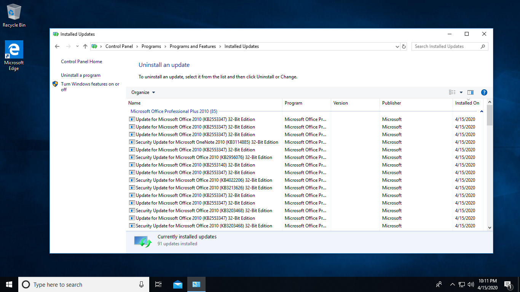The height and width of the screenshot is (292, 520).
Task: Open the Recycle Bin desktop icon
Action: (14, 15)
